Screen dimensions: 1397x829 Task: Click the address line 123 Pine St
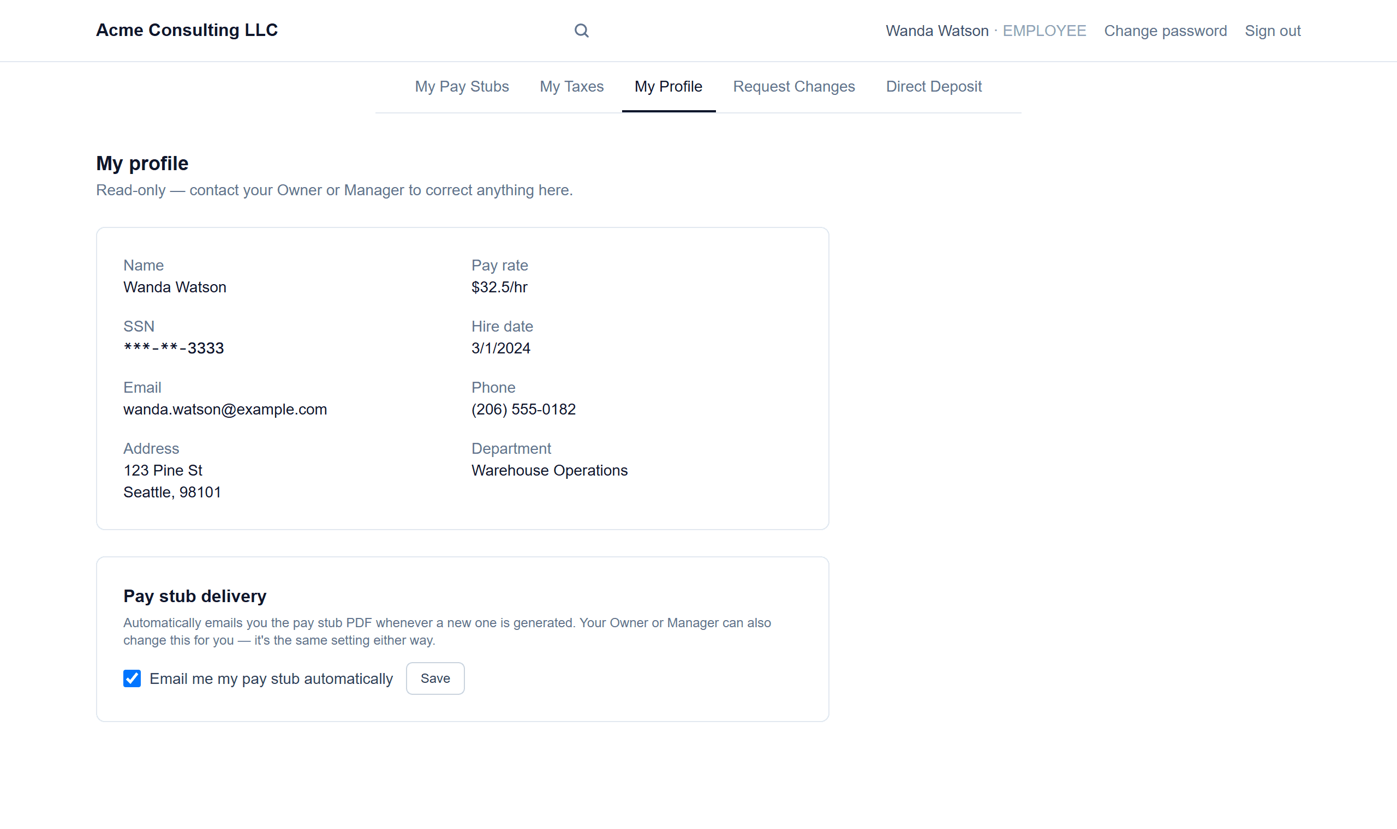point(163,470)
